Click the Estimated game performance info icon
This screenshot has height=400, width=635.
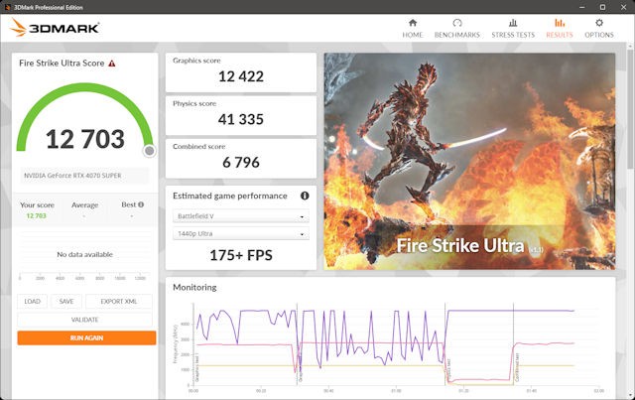[x=305, y=196]
